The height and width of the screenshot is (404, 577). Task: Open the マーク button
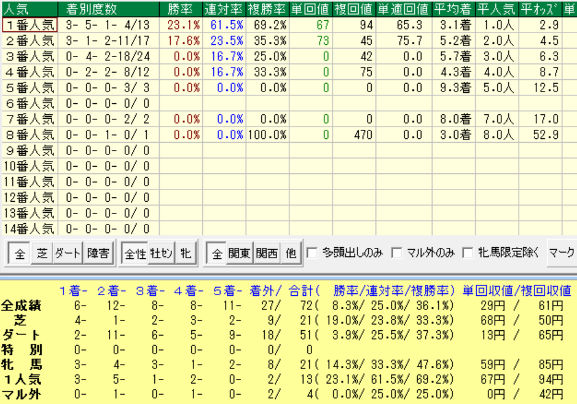(x=562, y=253)
